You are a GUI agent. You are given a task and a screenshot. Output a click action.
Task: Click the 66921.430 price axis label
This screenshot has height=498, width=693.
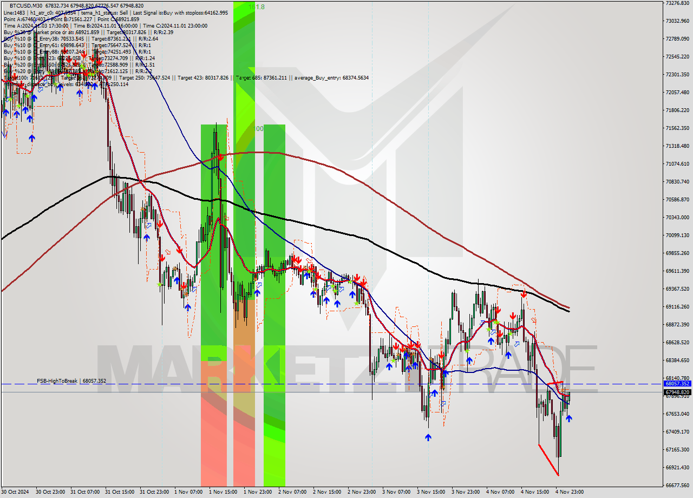(678, 468)
